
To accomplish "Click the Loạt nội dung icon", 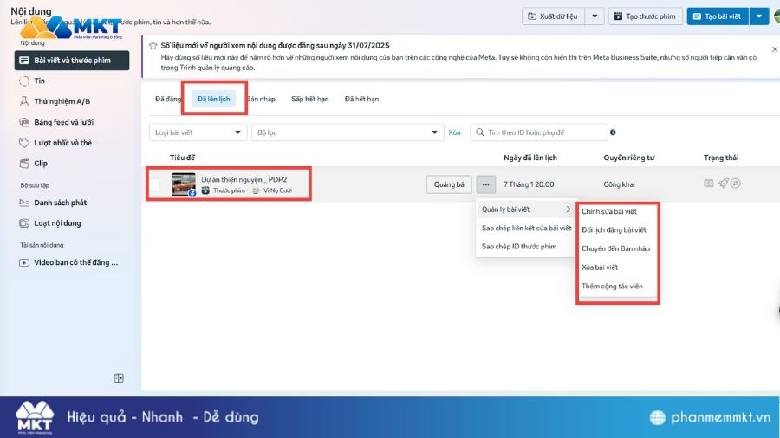I will point(24,223).
